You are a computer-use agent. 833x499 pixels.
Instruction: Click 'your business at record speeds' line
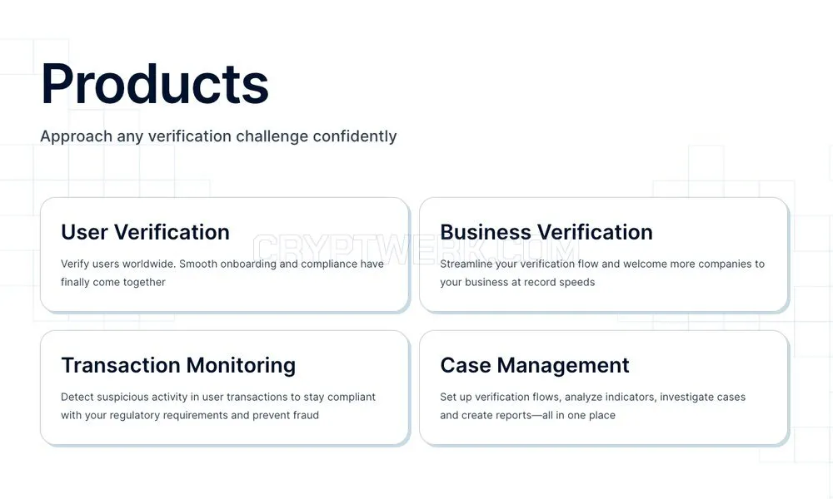[517, 282]
